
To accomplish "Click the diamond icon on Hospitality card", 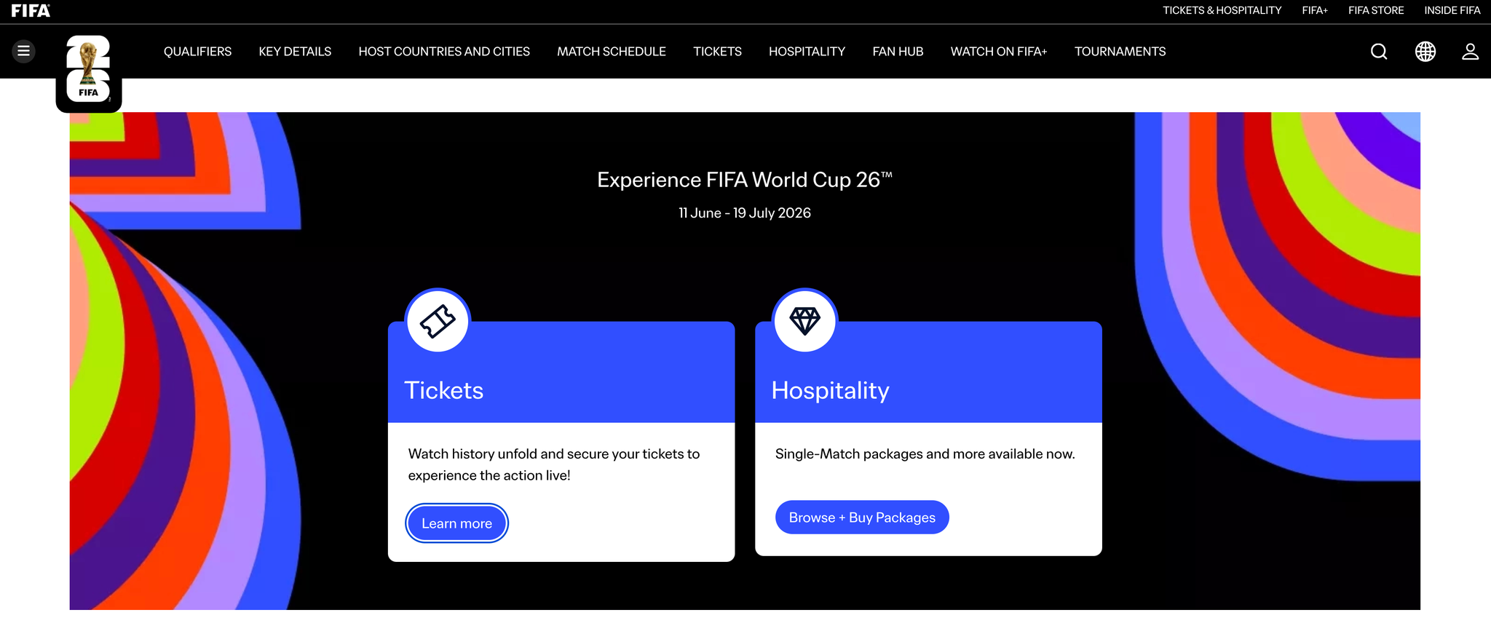I will click(805, 320).
